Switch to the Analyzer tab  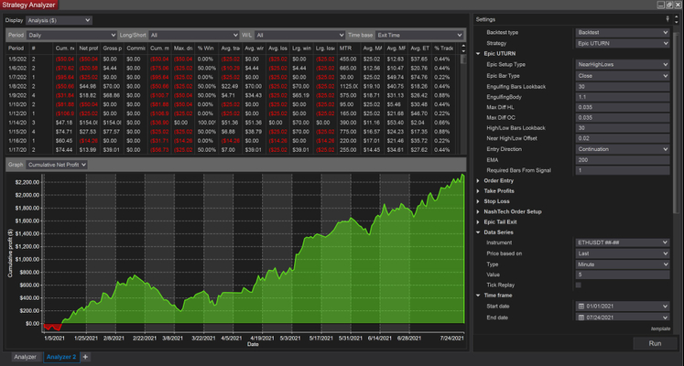tap(25, 357)
